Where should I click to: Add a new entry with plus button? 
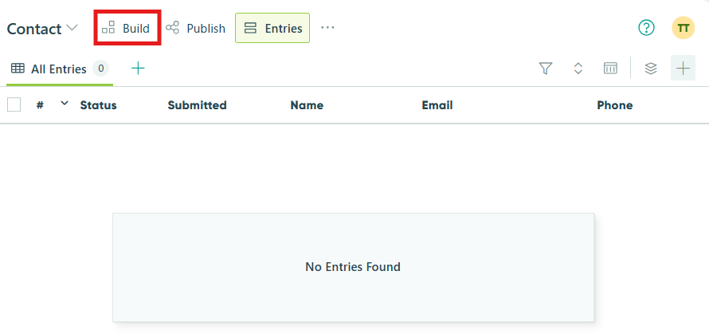point(683,68)
